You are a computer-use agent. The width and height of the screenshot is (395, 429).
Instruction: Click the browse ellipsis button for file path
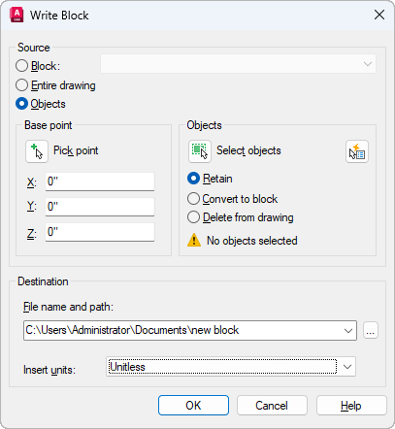point(371,330)
